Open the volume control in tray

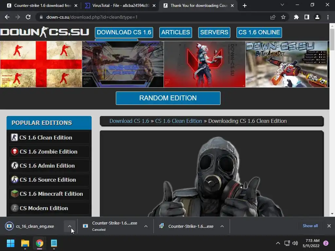(295, 243)
